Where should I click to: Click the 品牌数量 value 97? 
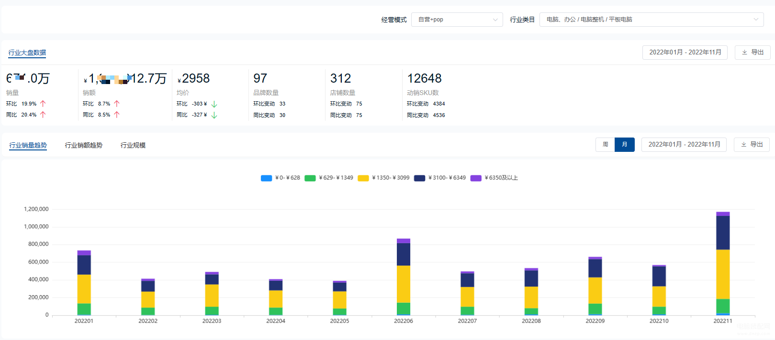(x=260, y=78)
